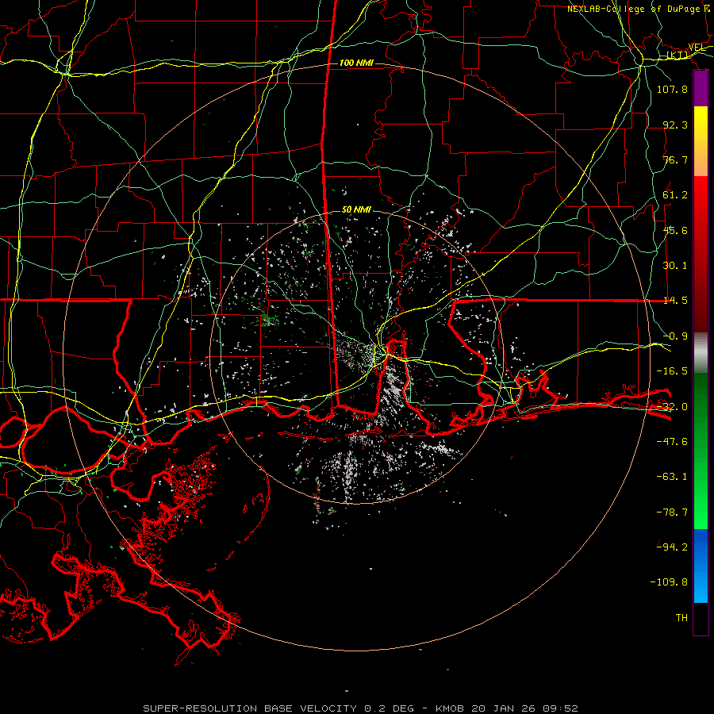Click the 14.5 value on velocity scale
Image resolution: width=714 pixels, height=714 pixels.
[675, 301]
